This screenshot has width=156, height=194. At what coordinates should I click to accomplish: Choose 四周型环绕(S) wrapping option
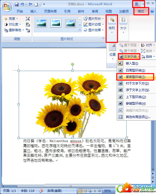pos(136,70)
